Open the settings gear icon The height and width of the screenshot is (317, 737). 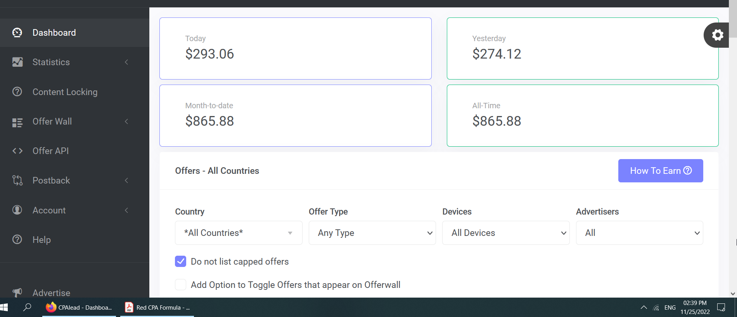click(x=717, y=35)
